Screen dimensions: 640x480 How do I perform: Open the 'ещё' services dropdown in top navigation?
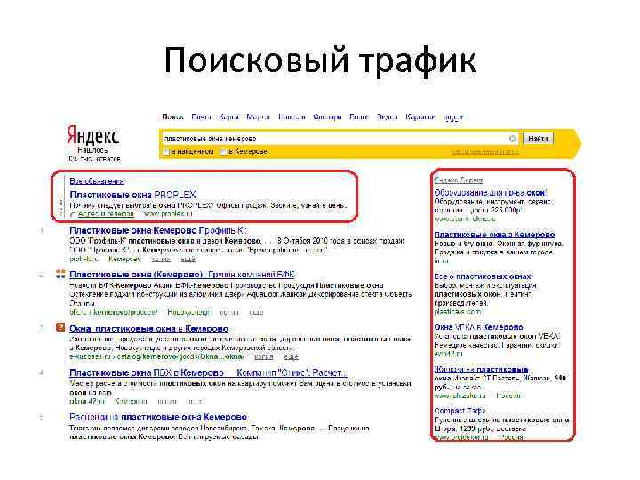[x=453, y=117]
